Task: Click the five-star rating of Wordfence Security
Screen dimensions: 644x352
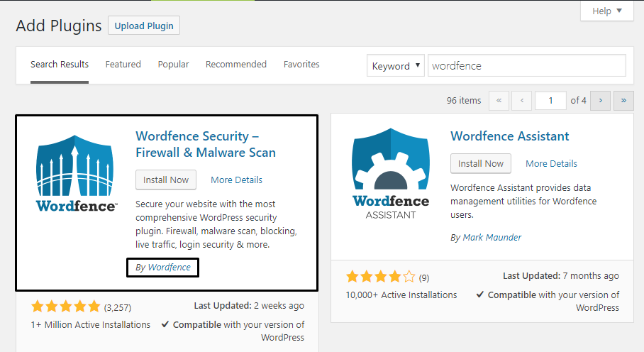Action: tap(66, 307)
